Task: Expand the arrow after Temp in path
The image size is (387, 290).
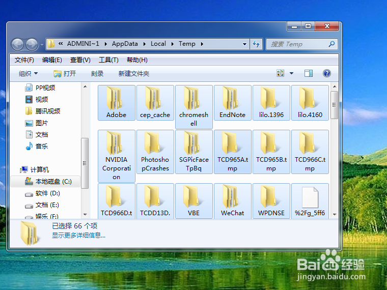Action: [x=202, y=44]
